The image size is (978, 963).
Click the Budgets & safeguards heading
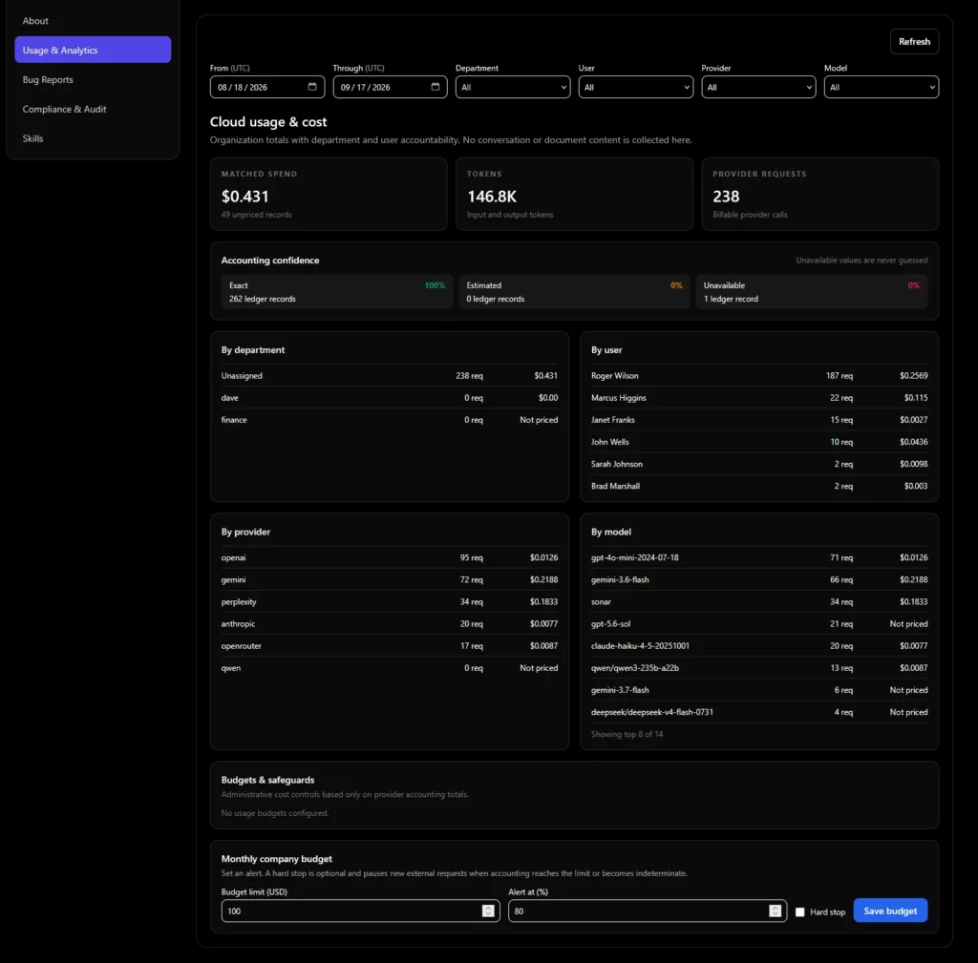click(267, 780)
